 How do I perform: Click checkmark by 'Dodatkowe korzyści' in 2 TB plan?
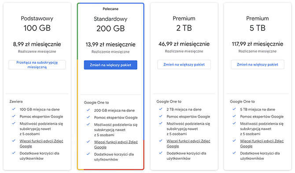pos(161,153)
